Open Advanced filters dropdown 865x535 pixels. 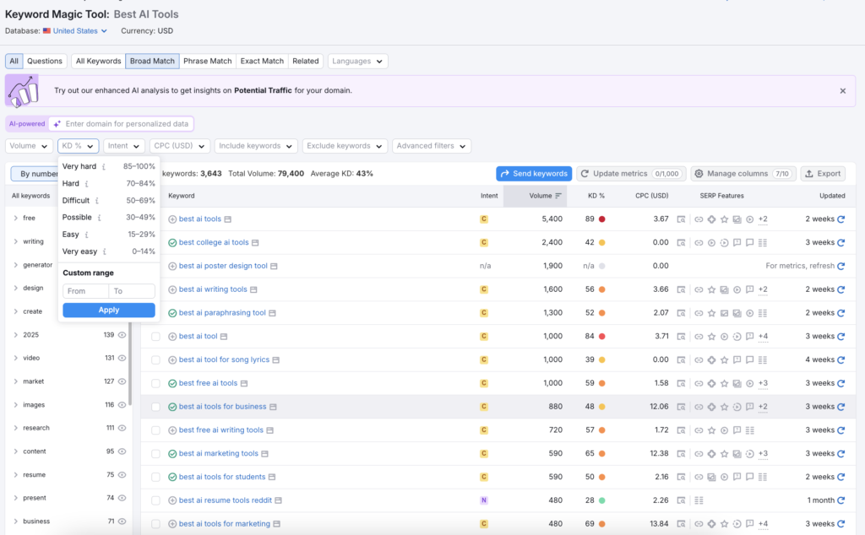click(x=432, y=146)
